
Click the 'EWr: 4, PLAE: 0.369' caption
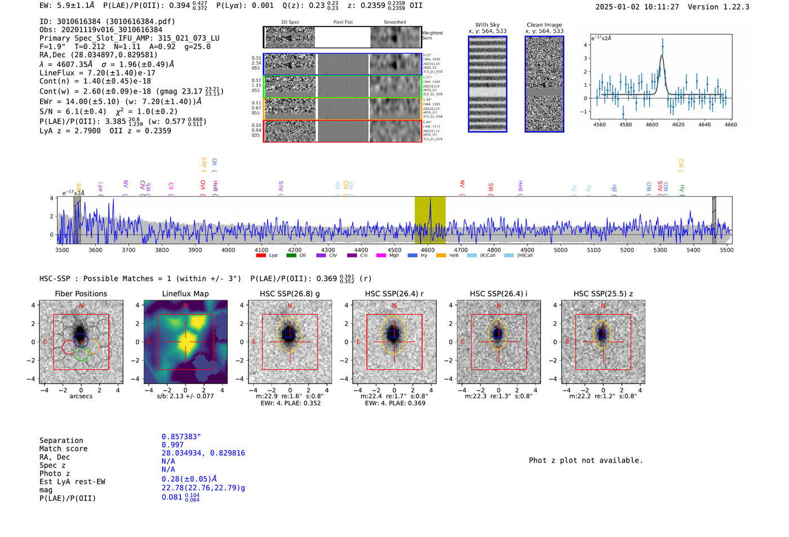click(395, 403)
